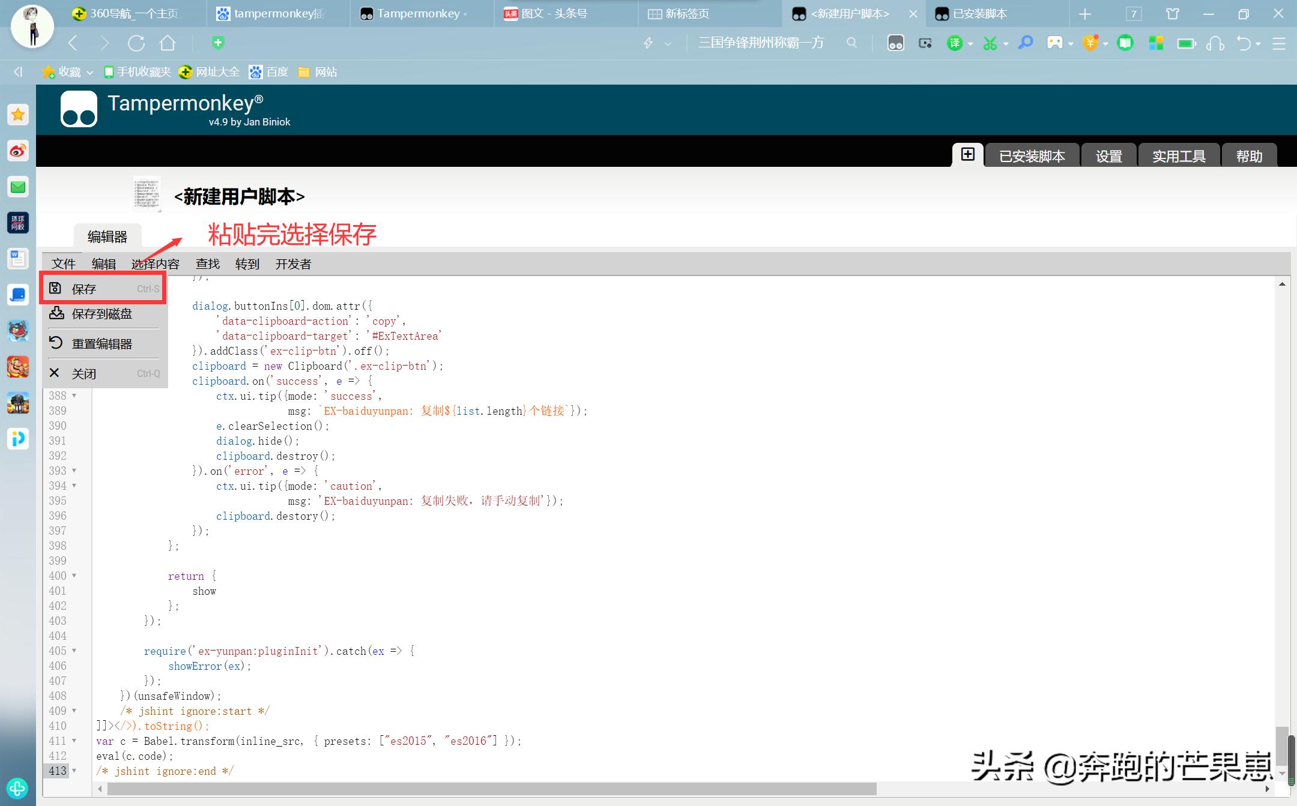This screenshot has height=806, width=1297.
Task: Click the headphones read-aloud icon
Action: (1215, 43)
